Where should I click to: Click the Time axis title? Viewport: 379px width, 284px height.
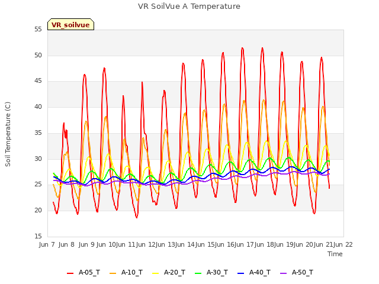coord(335,254)
